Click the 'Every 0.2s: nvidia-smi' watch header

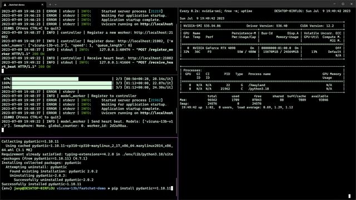[216, 11]
